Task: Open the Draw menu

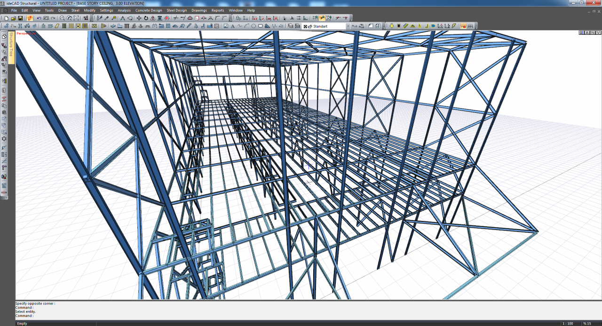Action: pyautogui.click(x=63, y=10)
